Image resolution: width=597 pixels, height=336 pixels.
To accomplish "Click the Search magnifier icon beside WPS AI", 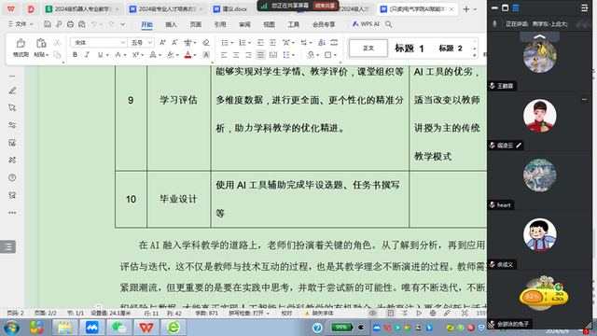I will tap(388, 24).
